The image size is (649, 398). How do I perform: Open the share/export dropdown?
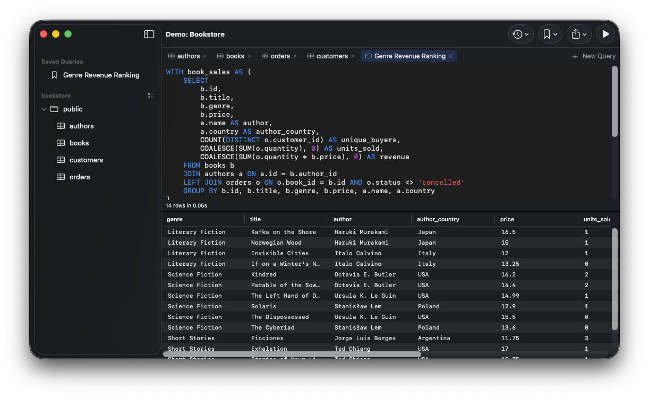pyautogui.click(x=579, y=34)
